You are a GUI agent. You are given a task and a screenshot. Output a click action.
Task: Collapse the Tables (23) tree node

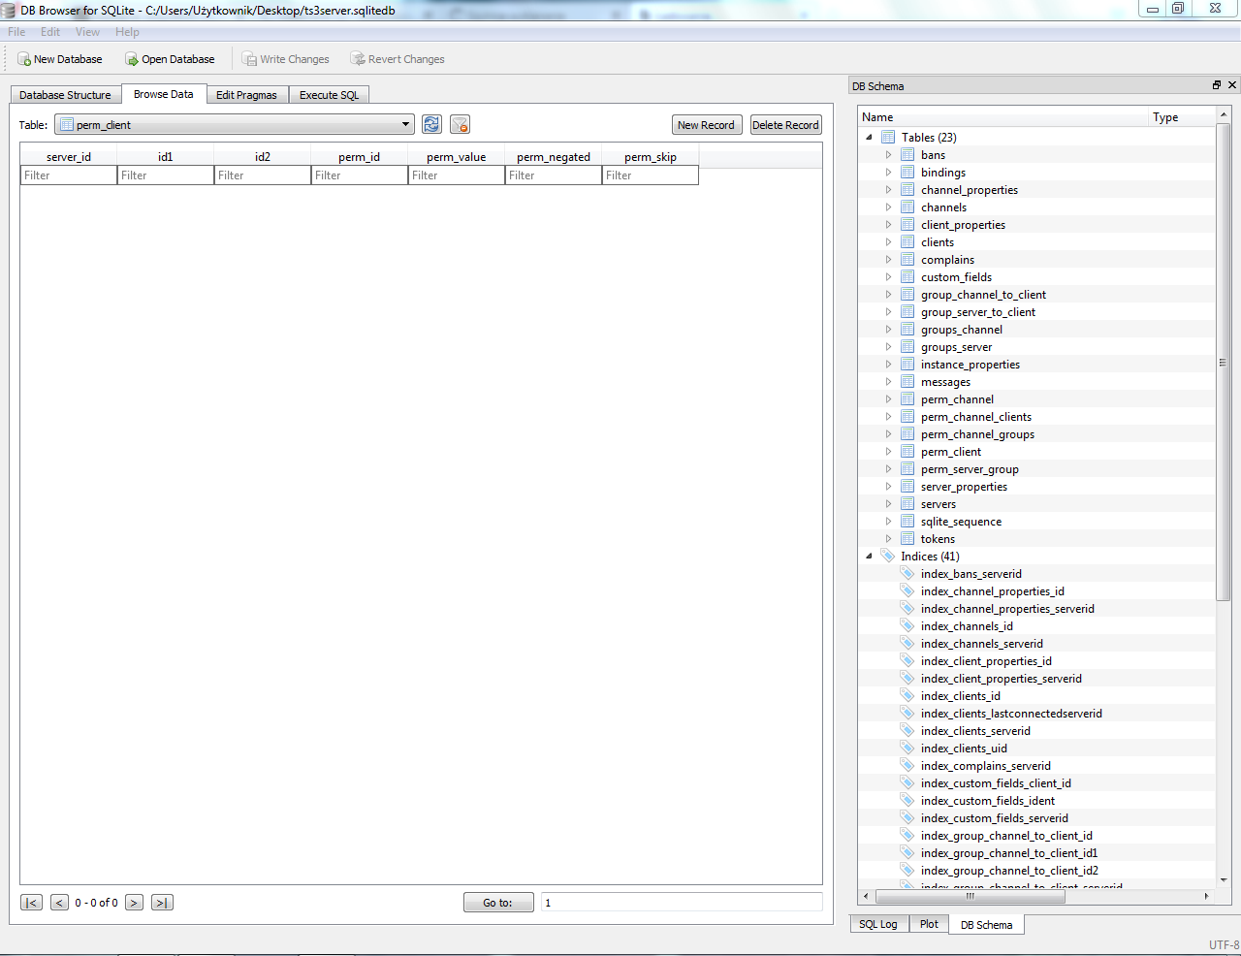(869, 137)
